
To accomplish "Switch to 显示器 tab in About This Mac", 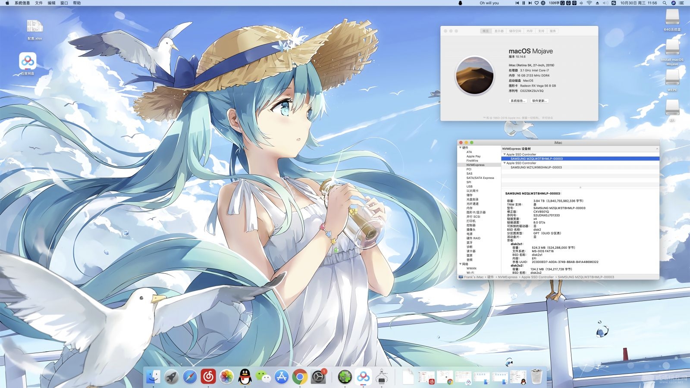I will [x=499, y=31].
